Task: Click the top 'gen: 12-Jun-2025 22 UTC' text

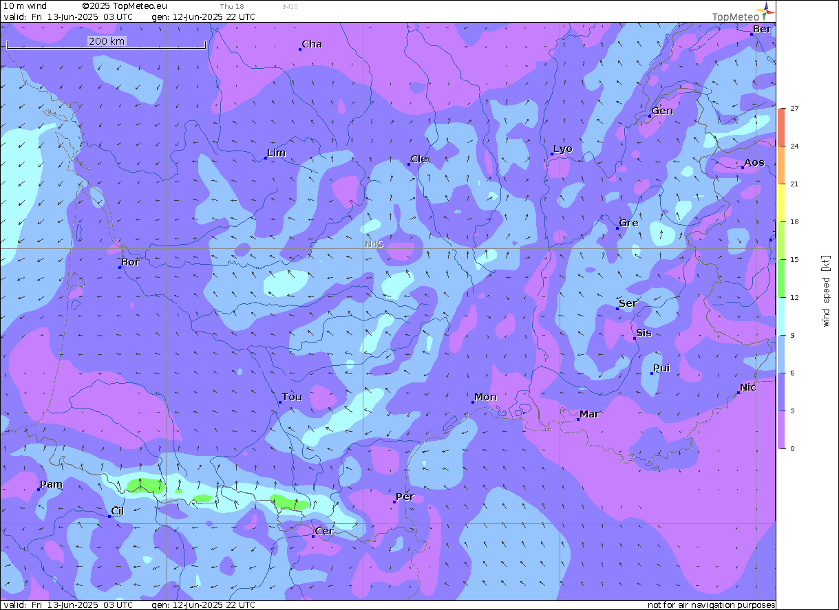Action: tap(203, 17)
